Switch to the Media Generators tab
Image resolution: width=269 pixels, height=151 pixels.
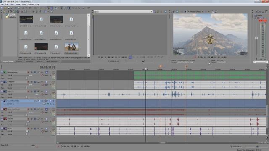(x=53, y=62)
